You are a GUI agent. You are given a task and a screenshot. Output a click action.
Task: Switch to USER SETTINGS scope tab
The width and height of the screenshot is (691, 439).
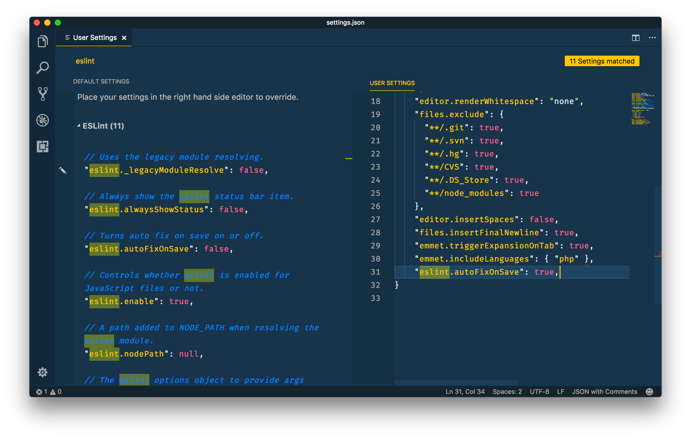(x=392, y=83)
